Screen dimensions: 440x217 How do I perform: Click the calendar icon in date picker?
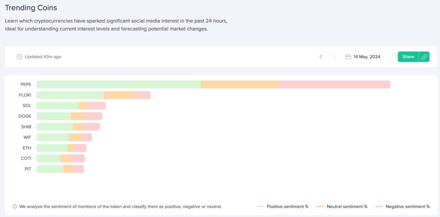(x=348, y=57)
